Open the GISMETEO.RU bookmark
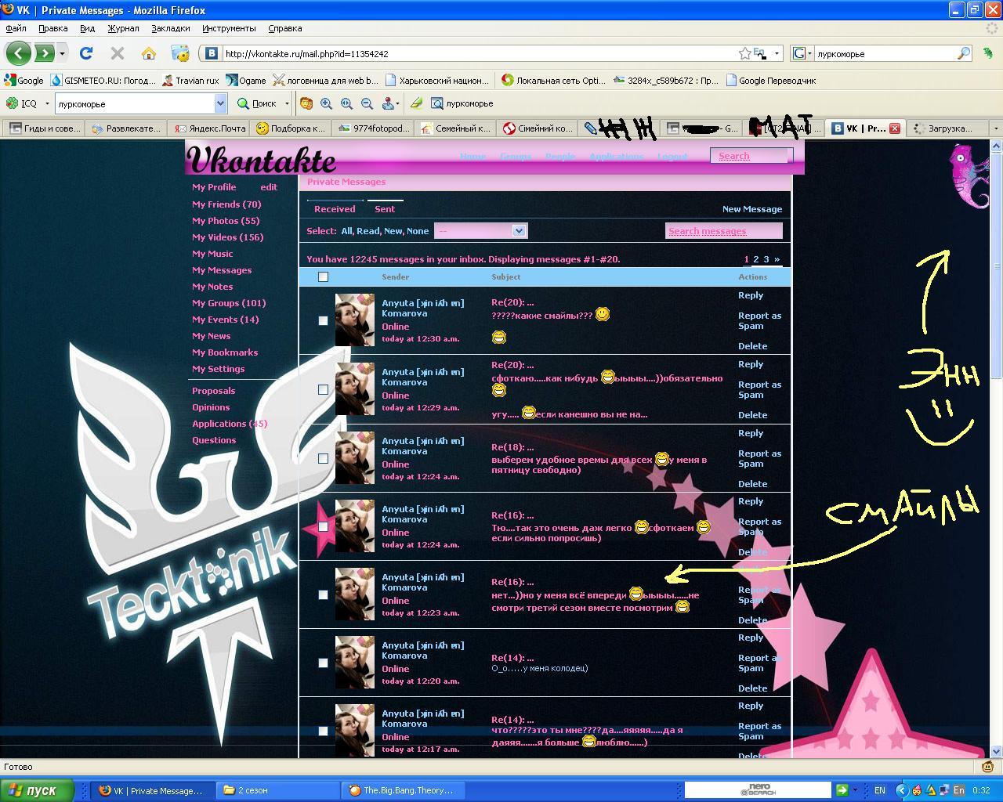Viewport: 1003px width, 802px height. tap(103, 80)
